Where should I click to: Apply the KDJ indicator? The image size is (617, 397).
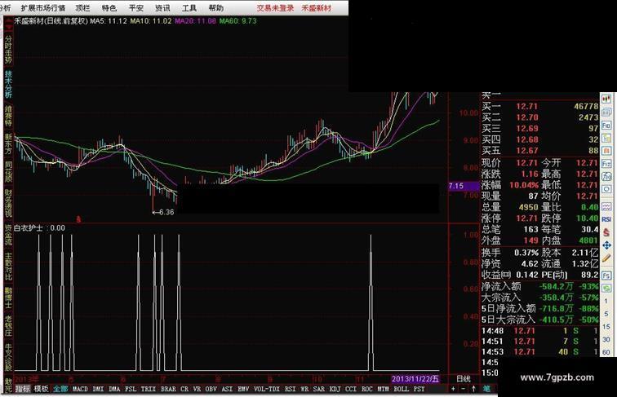coord(335,389)
